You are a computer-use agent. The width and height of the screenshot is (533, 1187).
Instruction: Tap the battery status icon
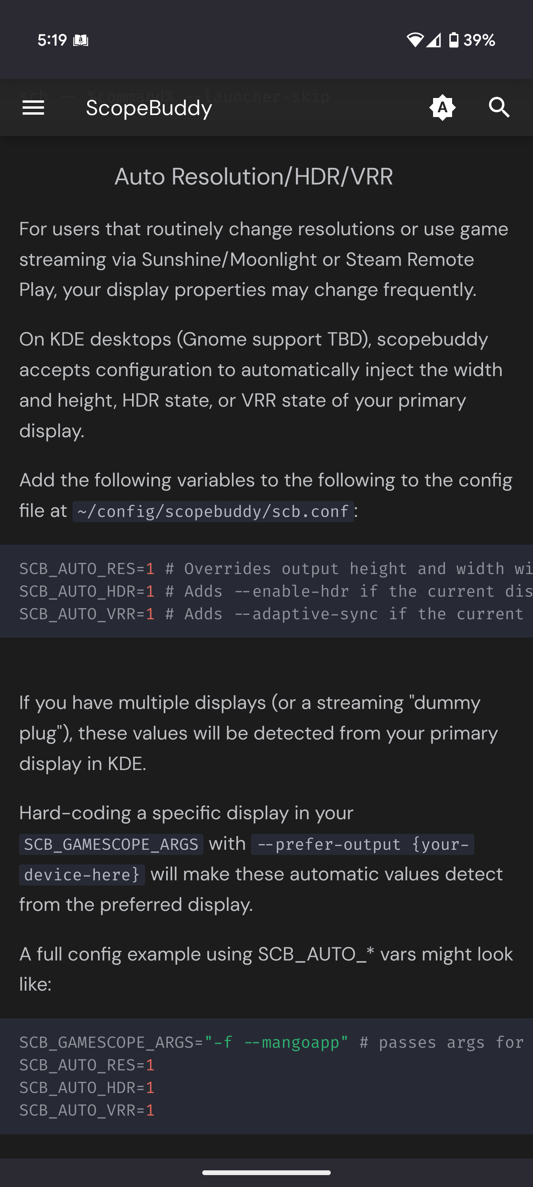[x=454, y=40]
